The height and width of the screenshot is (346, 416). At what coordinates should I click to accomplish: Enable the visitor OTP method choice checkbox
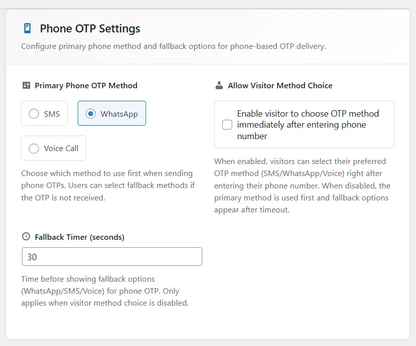coord(227,125)
